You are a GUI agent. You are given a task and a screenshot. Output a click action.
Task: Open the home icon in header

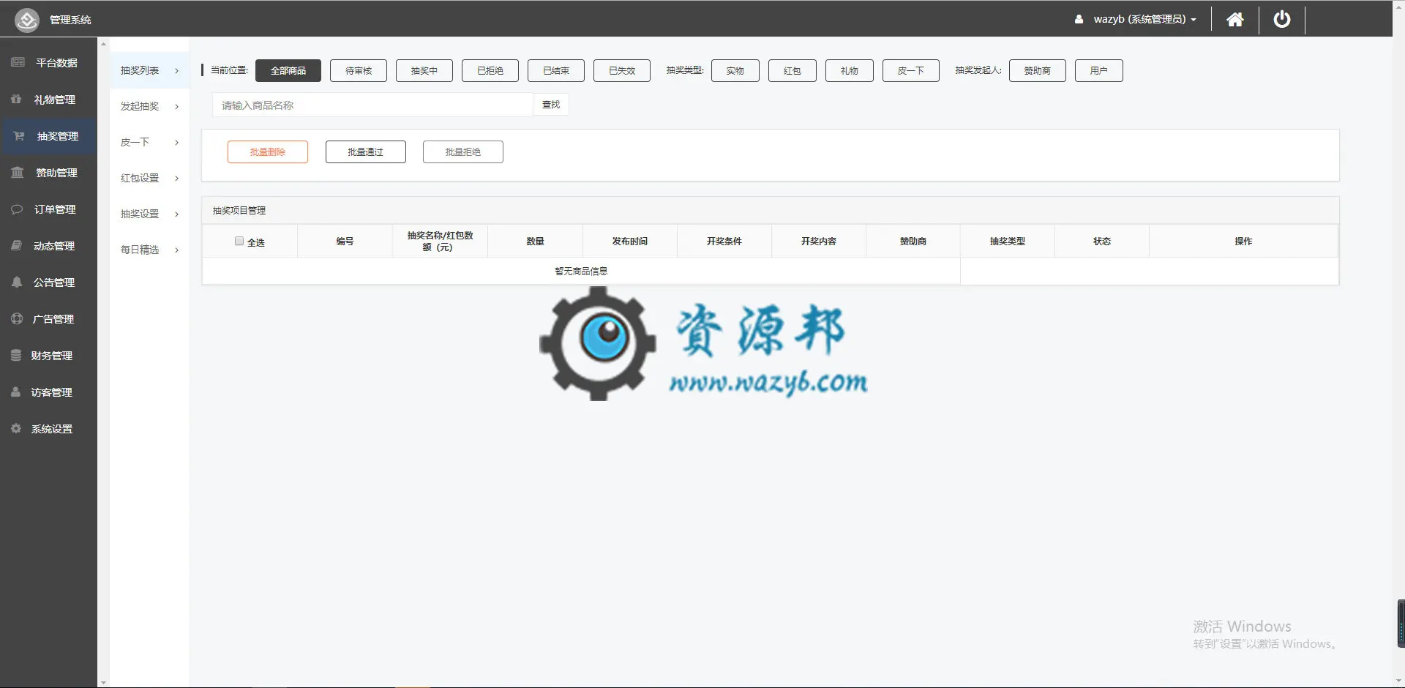[x=1235, y=20]
